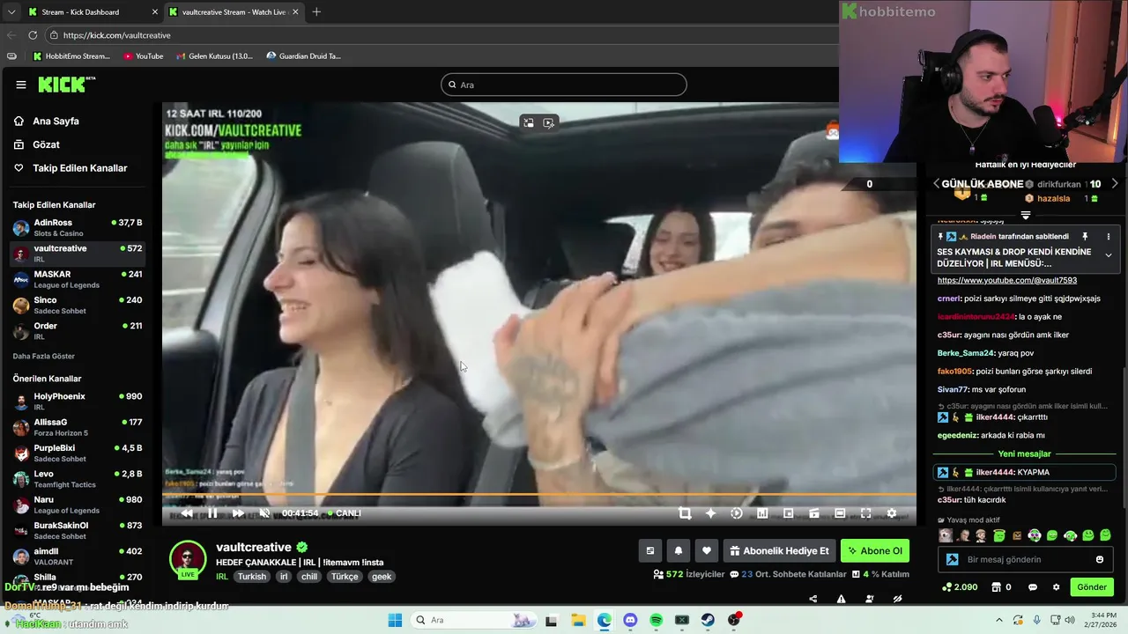Open Spotify from Windows taskbar
This screenshot has height=634, width=1128.
click(656, 620)
